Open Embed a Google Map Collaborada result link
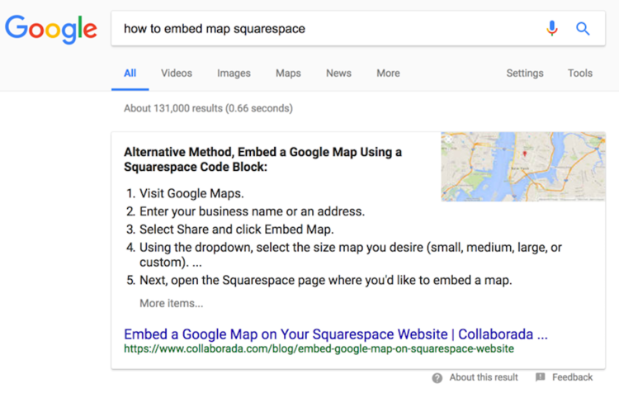Viewport: 619px width, 398px height. 336,334
